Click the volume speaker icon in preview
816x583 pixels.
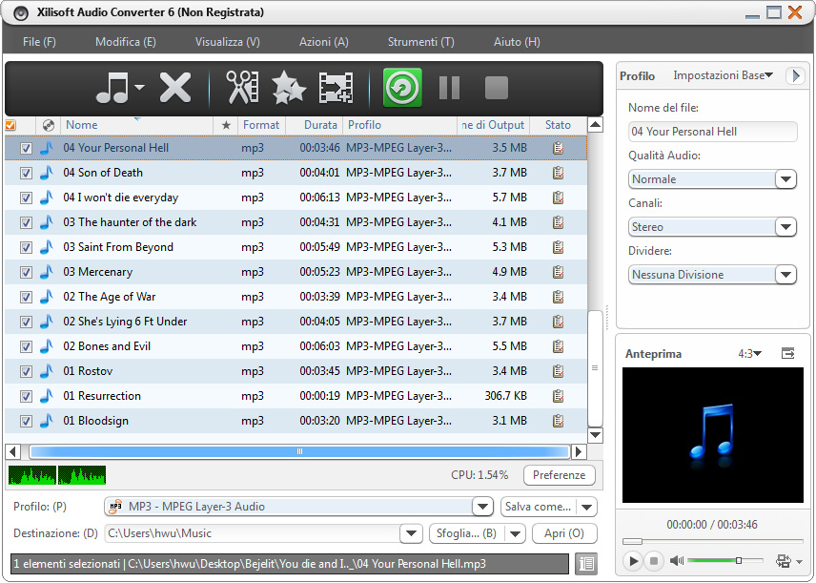(x=677, y=561)
